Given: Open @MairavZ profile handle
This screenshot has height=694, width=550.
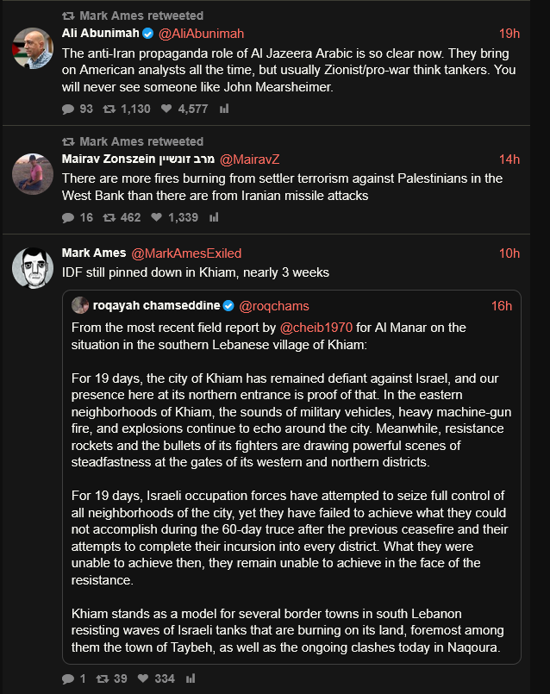Looking at the screenshot, I should coord(250,159).
